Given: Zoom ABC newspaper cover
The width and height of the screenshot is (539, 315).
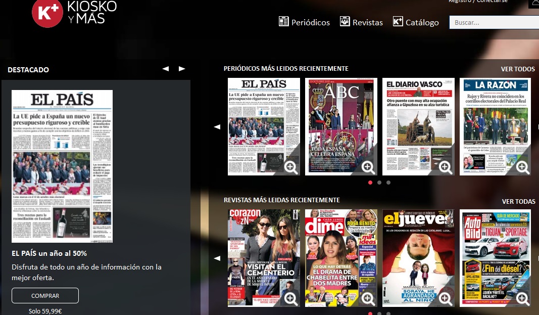Looking at the screenshot, I should pos(368,167).
